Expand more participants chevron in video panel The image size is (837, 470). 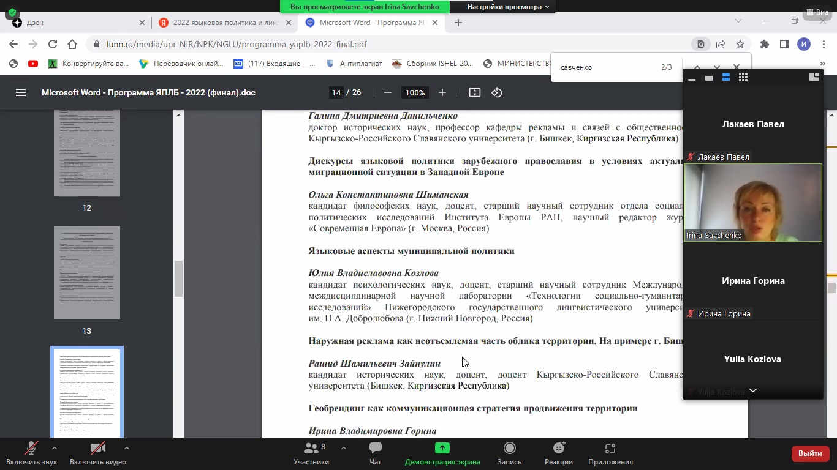click(x=753, y=390)
